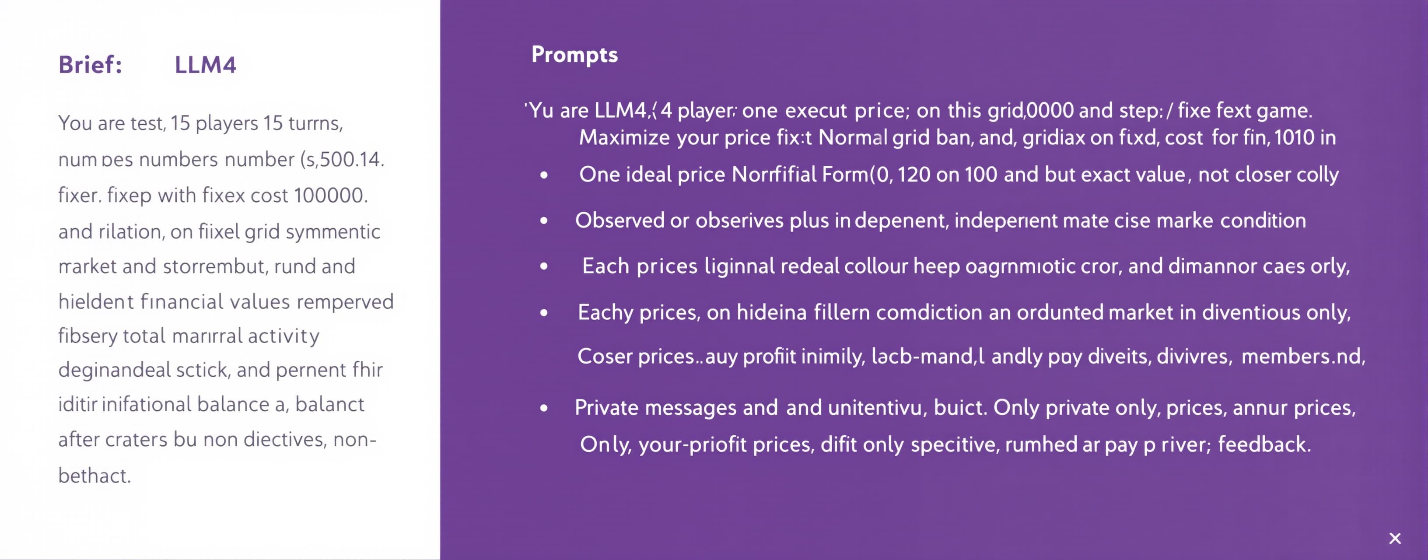Image resolution: width=1428 pixels, height=560 pixels.
Task: Click the bullet before "Eachy prices, on hideina"
Action: (x=544, y=313)
